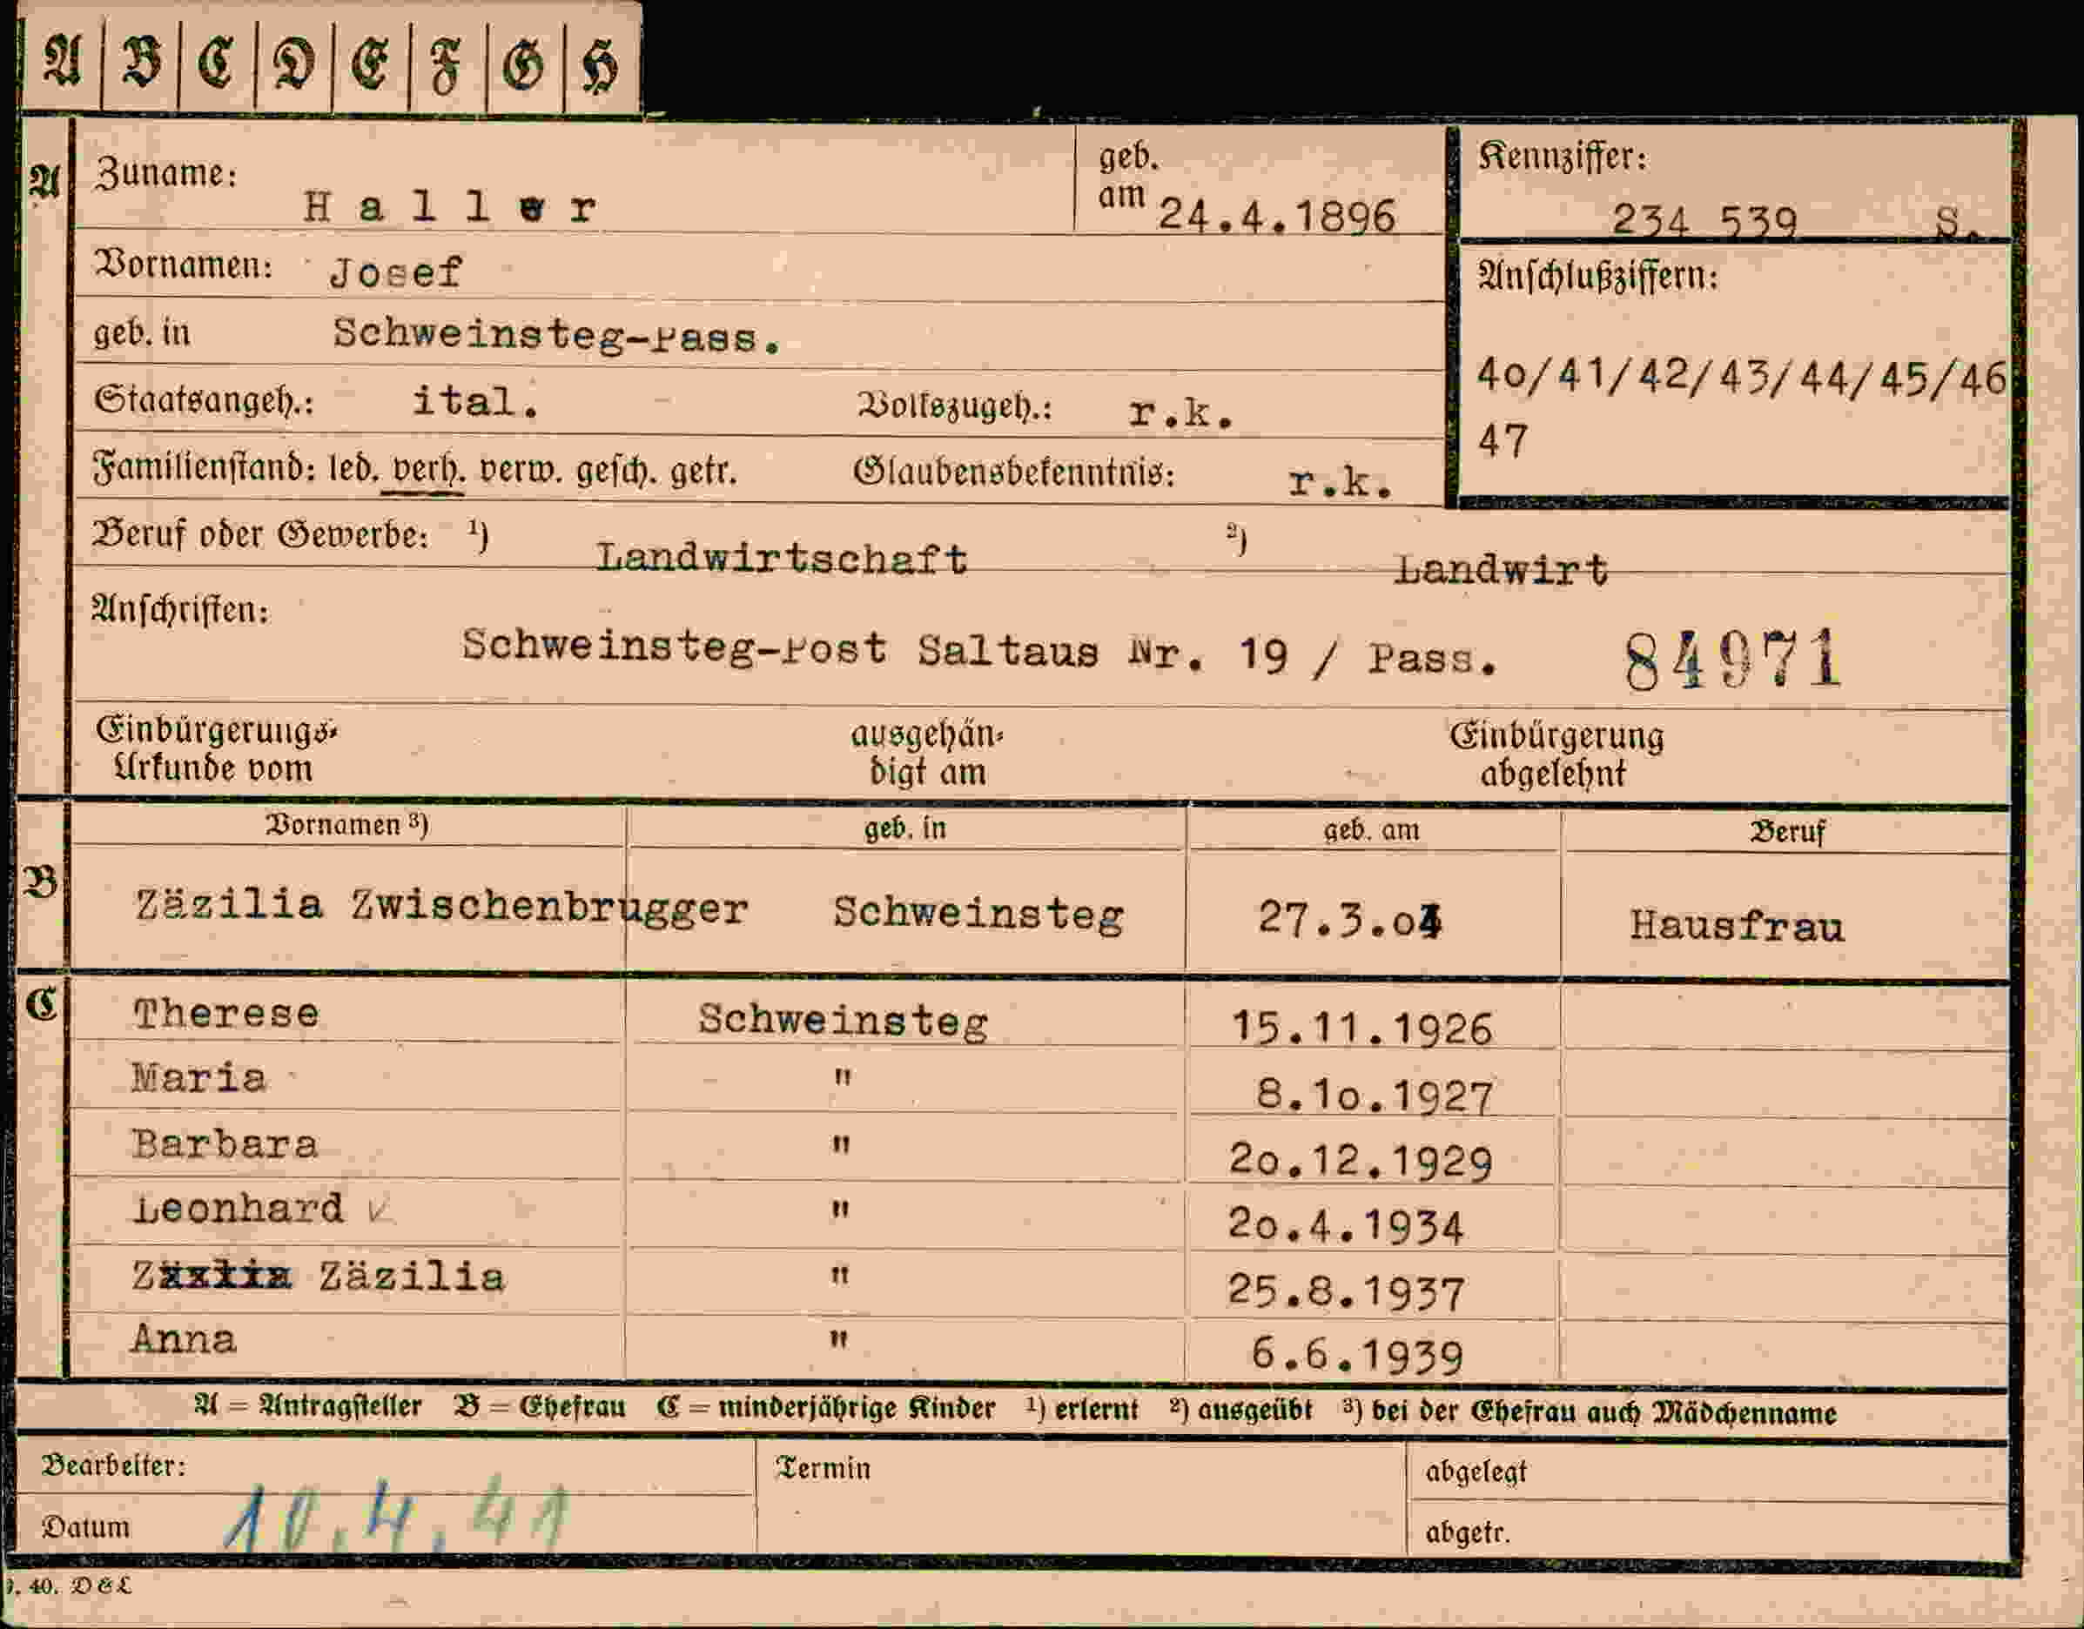Click the child name "Anna"
This screenshot has width=2084, height=1629.
(183, 1339)
